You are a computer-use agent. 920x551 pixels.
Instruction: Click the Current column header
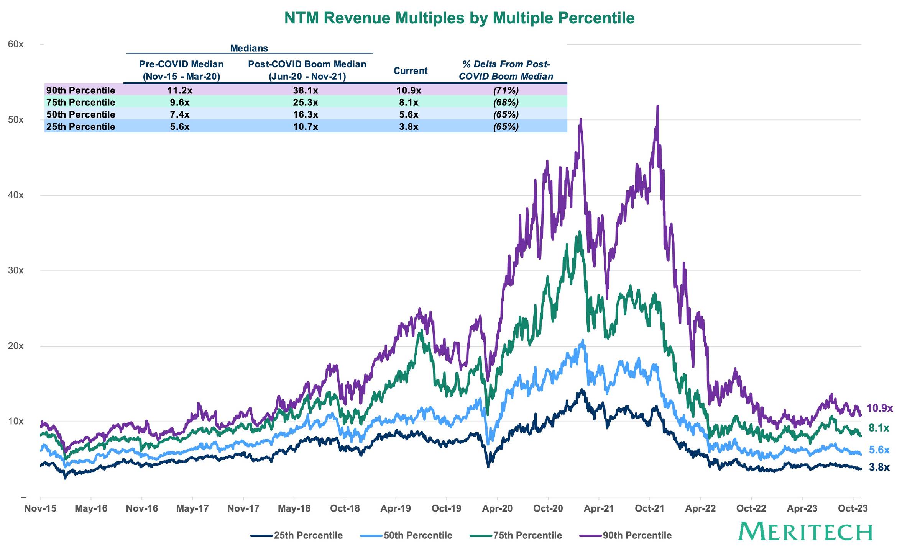tap(410, 71)
